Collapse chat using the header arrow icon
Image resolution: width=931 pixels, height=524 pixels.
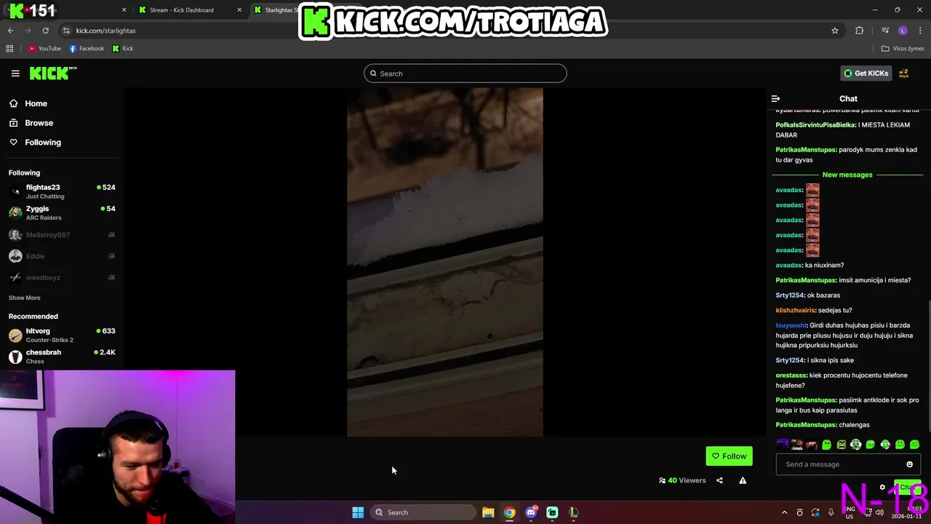tap(775, 98)
